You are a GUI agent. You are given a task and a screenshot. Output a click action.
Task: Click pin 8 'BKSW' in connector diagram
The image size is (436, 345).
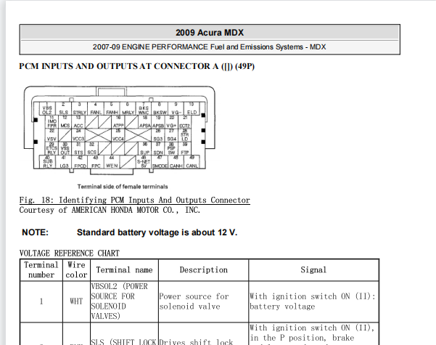160,108
